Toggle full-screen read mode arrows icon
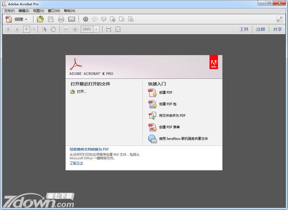288x210 pixels. pyautogui.click(x=279, y=19)
